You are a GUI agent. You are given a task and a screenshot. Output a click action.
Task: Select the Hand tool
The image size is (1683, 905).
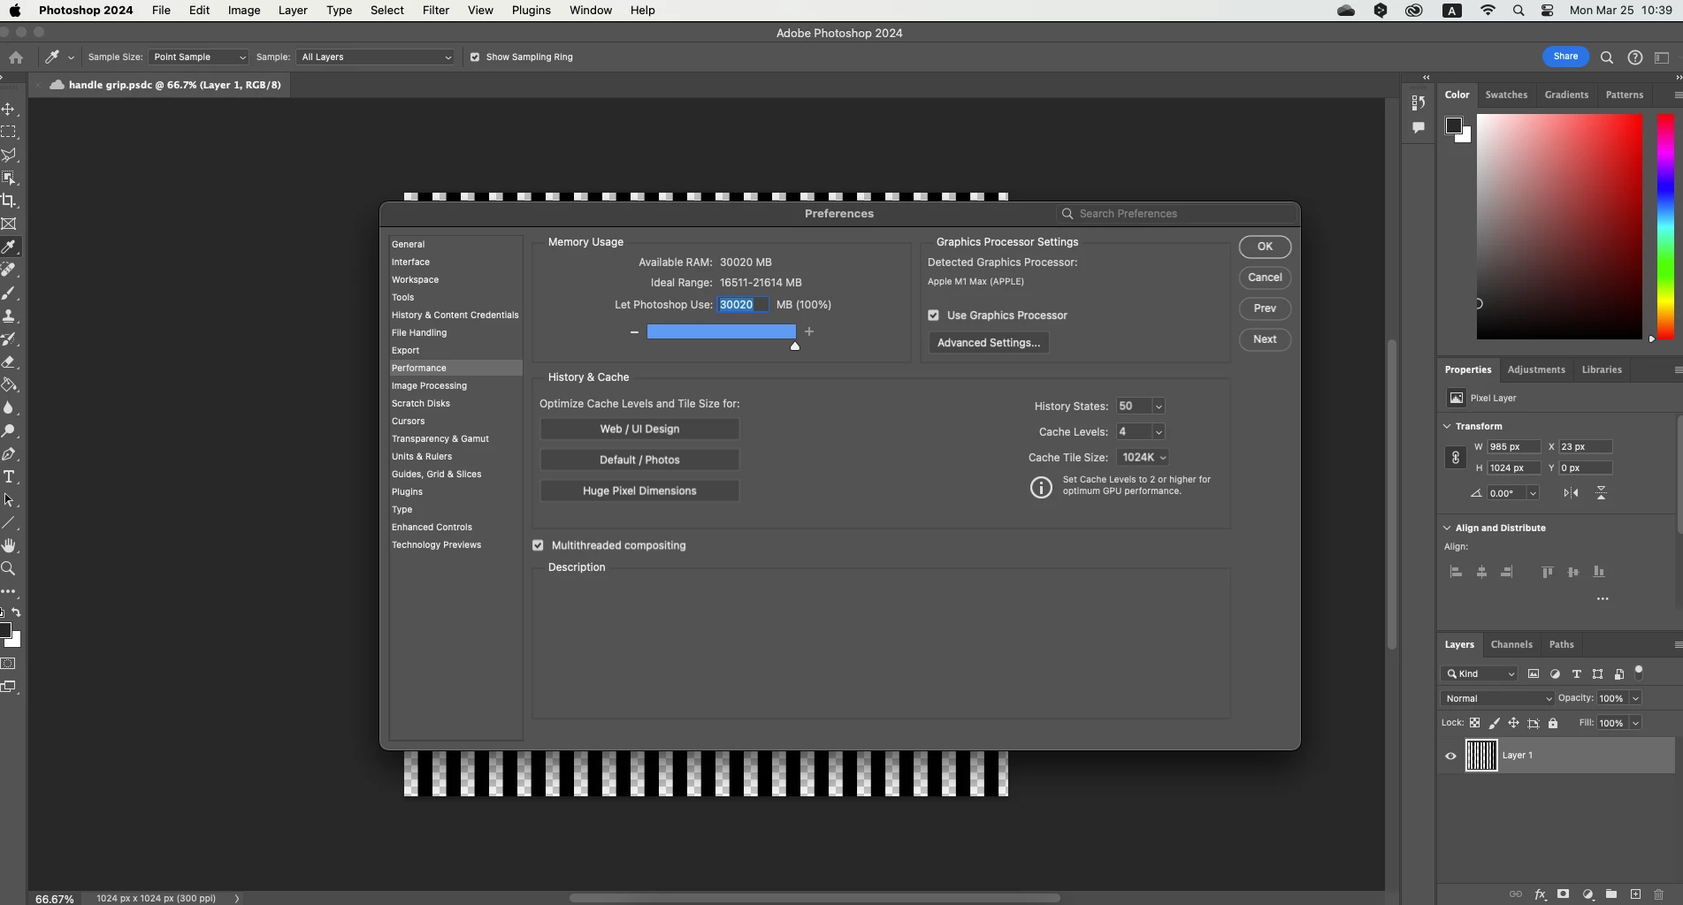click(9, 545)
